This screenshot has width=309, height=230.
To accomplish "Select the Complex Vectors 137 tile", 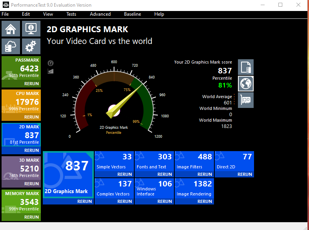I will click(x=114, y=188).
